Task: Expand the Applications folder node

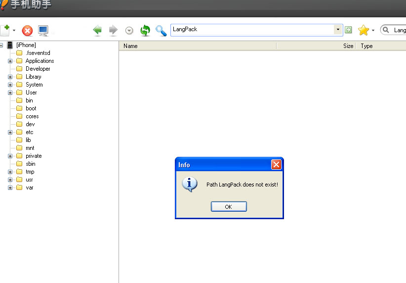Action: (x=10, y=61)
